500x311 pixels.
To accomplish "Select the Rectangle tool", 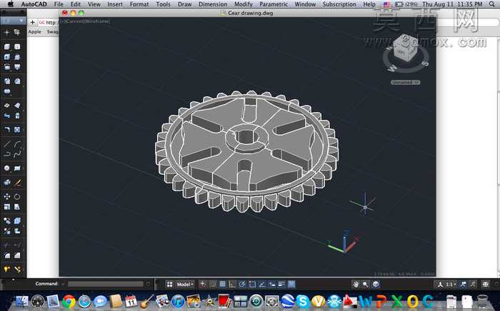I will (x=17, y=168).
